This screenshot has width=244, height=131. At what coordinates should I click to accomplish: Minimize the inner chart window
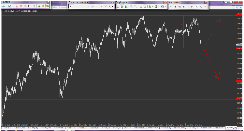point(234,7)
